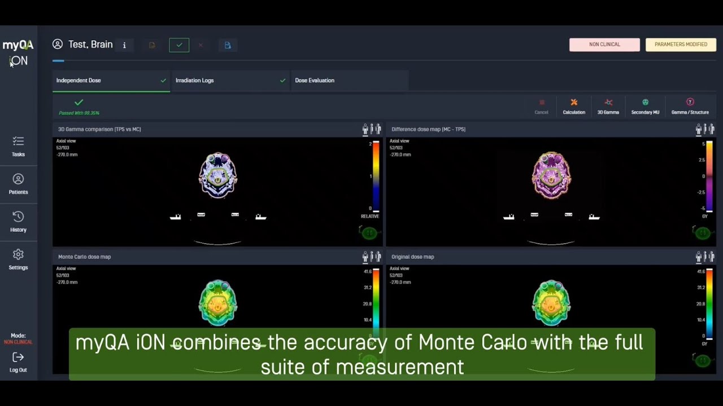
Task: Click the myQA iON logo
Action: [x=18, y=52]
